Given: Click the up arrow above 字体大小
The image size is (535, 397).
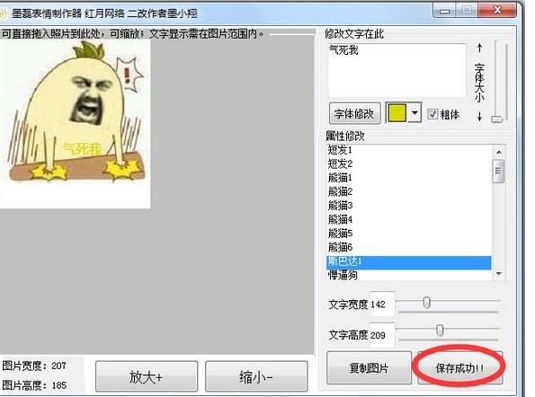Looking at the screenshot, I should (479, 48).
